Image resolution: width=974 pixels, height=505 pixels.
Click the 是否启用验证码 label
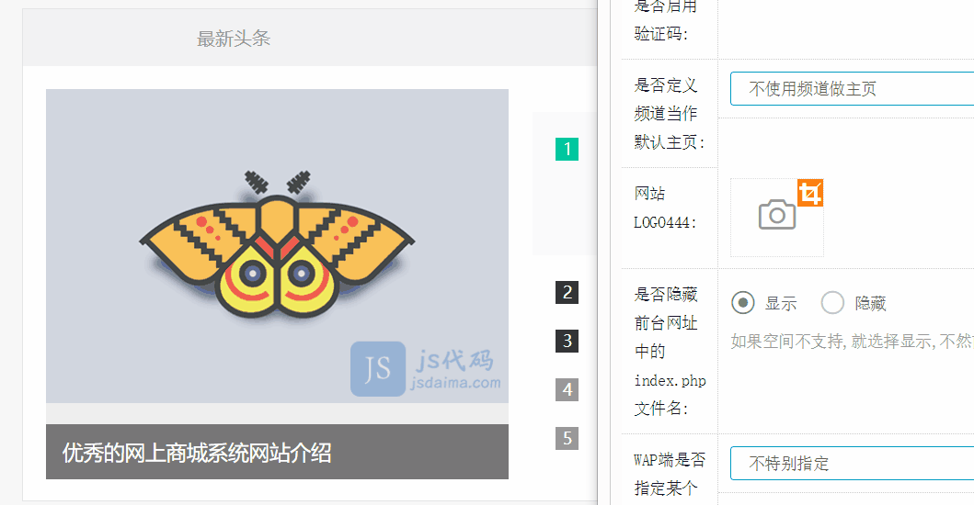pos(666,20)
